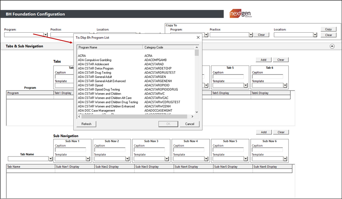Click Add button in the Sub Navigation section

pyautogui.click(x=263, y=132)
